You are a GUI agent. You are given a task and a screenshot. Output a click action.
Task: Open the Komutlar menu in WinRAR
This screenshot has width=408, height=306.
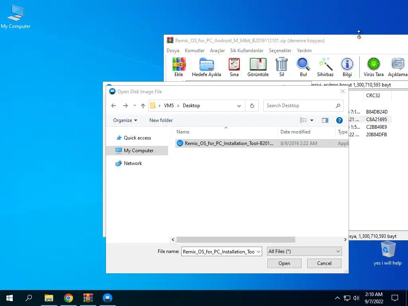(194, 51)
